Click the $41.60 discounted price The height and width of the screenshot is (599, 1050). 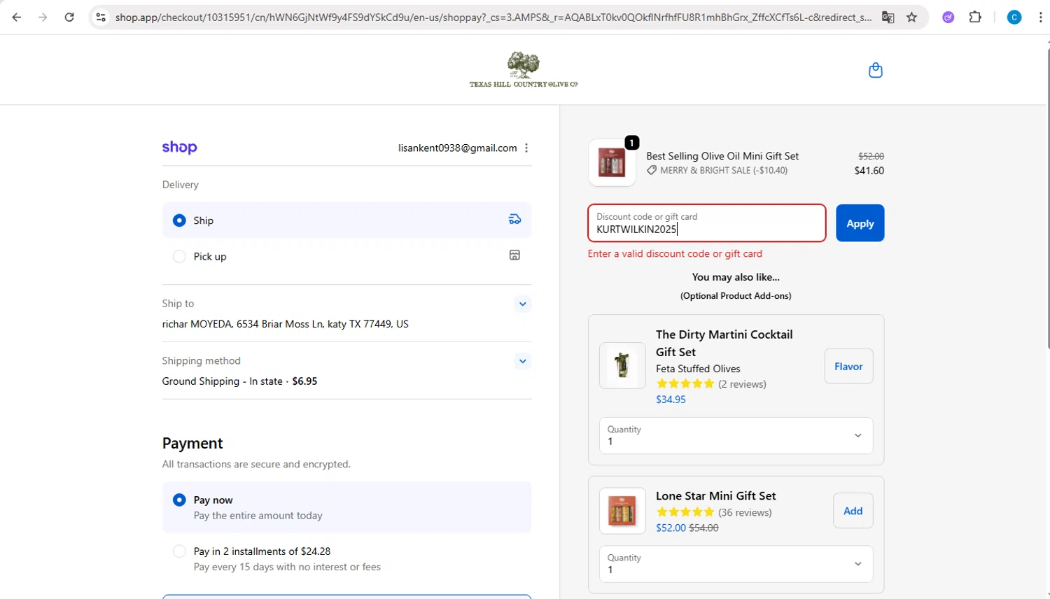(869, 171)
